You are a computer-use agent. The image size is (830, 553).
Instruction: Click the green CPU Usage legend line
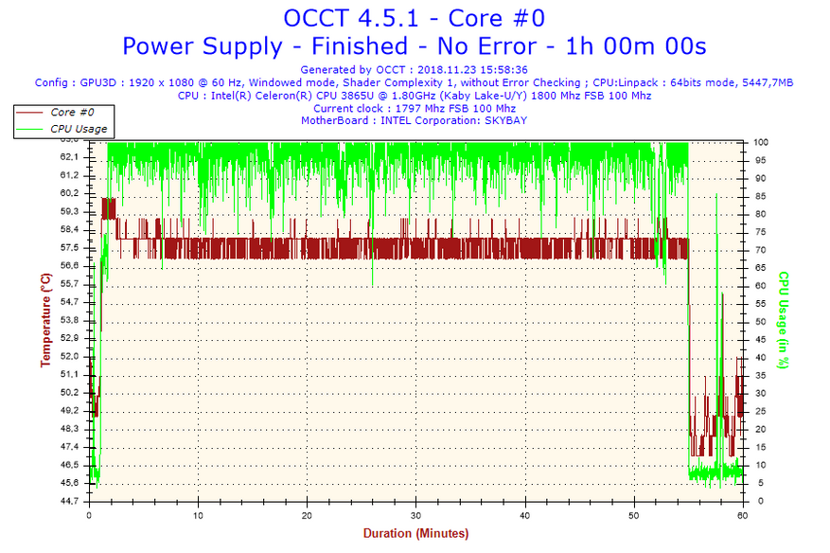pyautogui.click(x=30, y=129)
